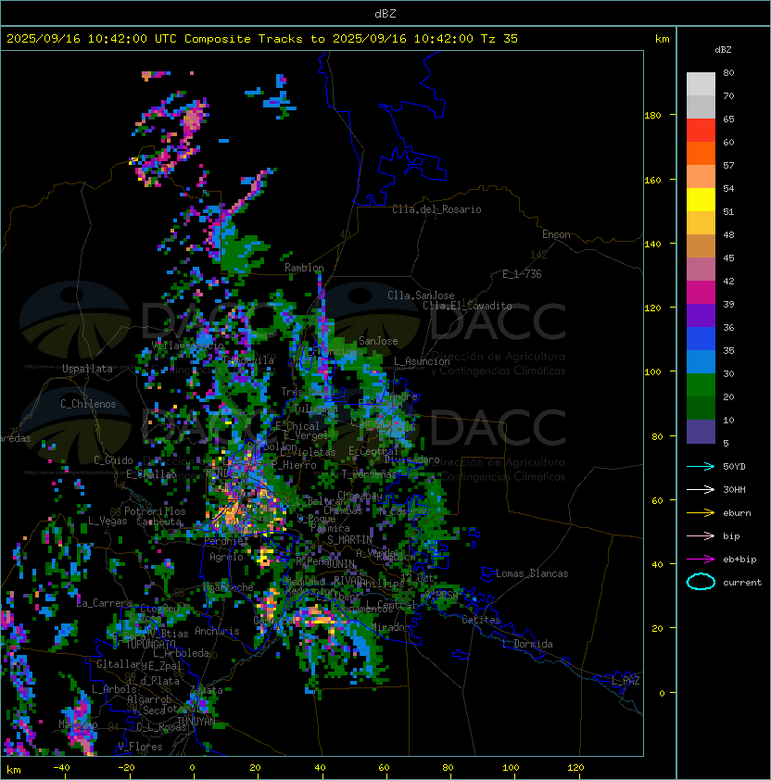This screenshot has width=771, height=780.
Task: Click the -40 km horizontal axis tick
Action: point(62,768)
